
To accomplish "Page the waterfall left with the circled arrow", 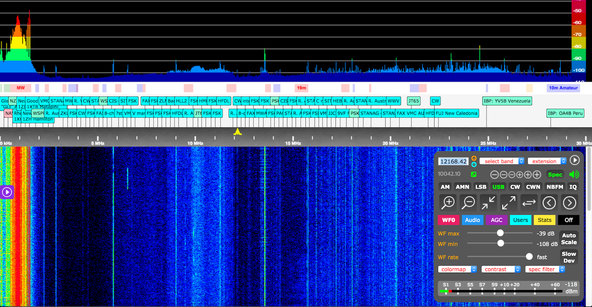I will 549,203.
